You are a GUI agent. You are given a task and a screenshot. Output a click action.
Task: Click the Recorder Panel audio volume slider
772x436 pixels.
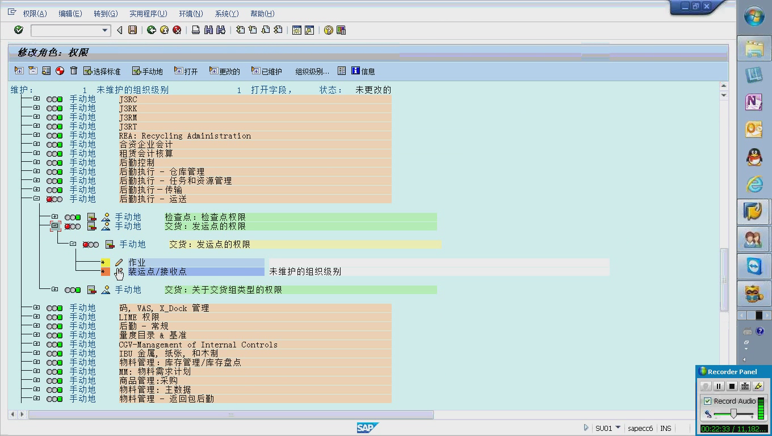(733, 414)
